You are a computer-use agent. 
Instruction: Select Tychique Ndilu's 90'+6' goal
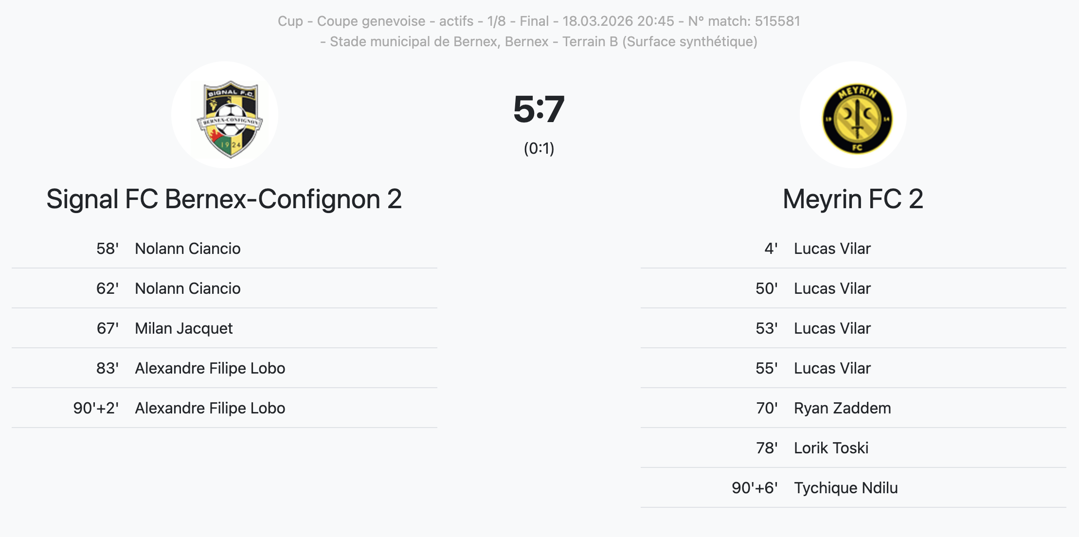845,488
